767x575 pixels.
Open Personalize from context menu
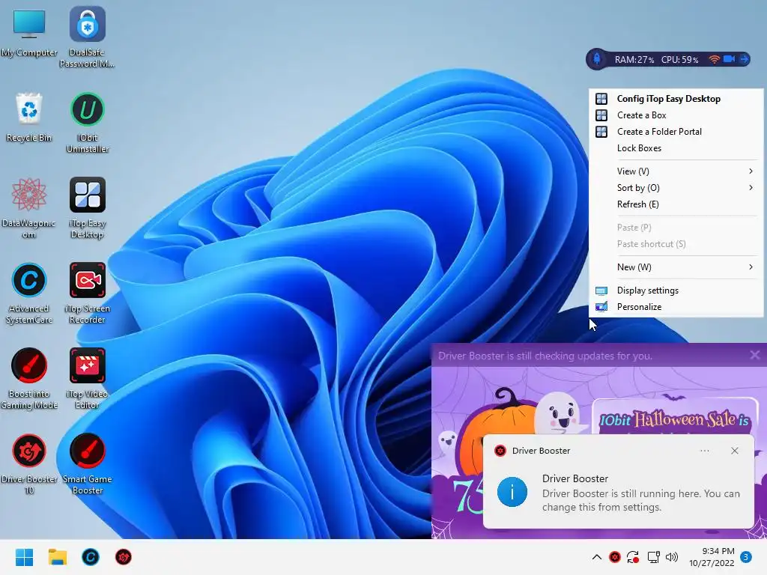[x=676, y=307]
